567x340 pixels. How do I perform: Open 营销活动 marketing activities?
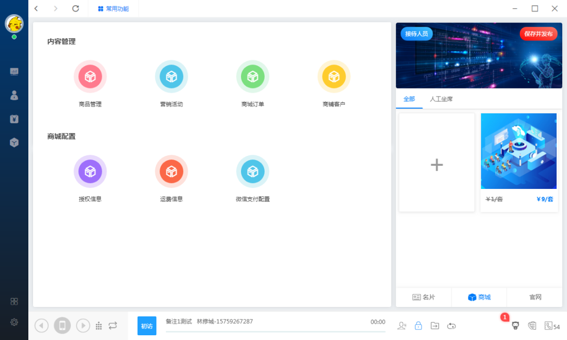pyautogui.click(x=171, y=77)
